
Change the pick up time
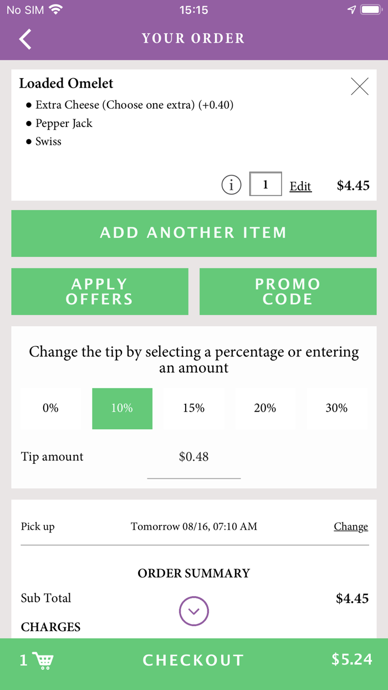350,526
